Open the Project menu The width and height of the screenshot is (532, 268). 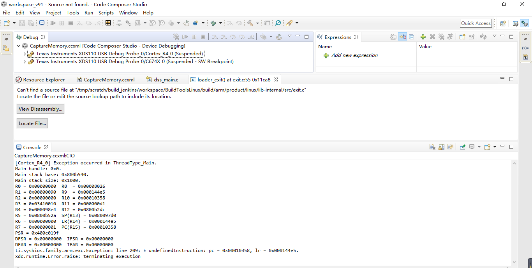[x=53, y=12]
